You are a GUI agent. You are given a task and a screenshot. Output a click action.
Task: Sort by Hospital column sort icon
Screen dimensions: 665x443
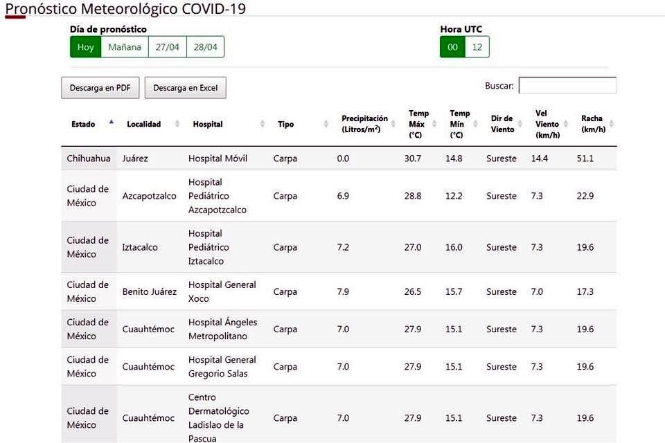263,124
